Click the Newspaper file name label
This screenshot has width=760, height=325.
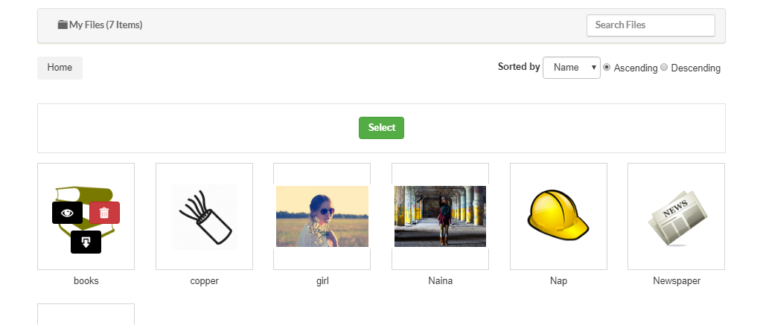[x=677, y=281]
